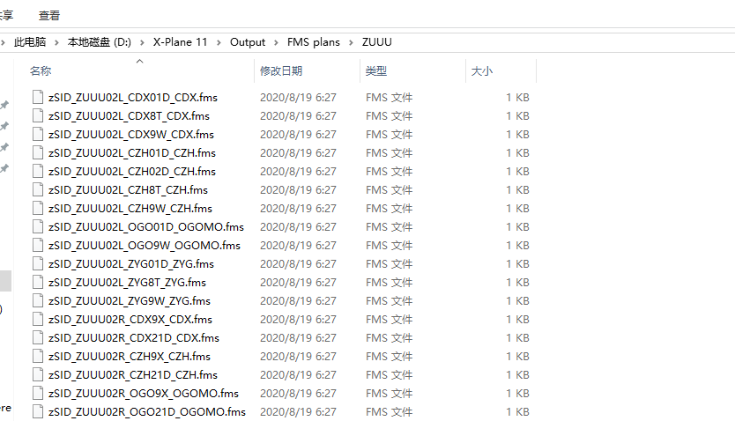
Task: Select file name zSID_ZUUU02L_CZH8T_CZH.fms
Action: (128, 190)
